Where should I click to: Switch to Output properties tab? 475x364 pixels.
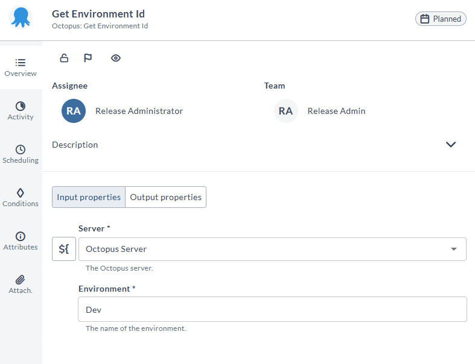pos(166,197)
